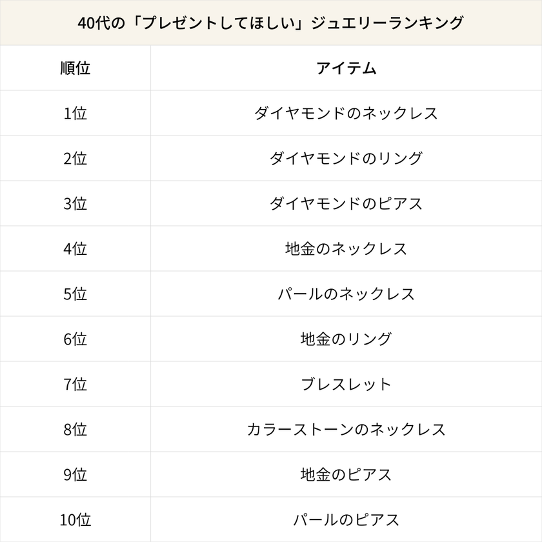Screen dimensions: 542x542
Task: Select the 5位 rank cell
Action: (75, 294)
